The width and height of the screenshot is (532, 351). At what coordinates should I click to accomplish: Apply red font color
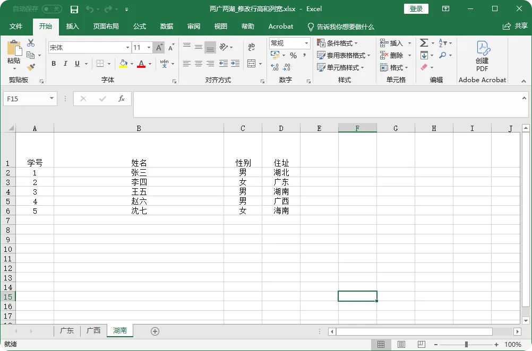coord(141,64)
